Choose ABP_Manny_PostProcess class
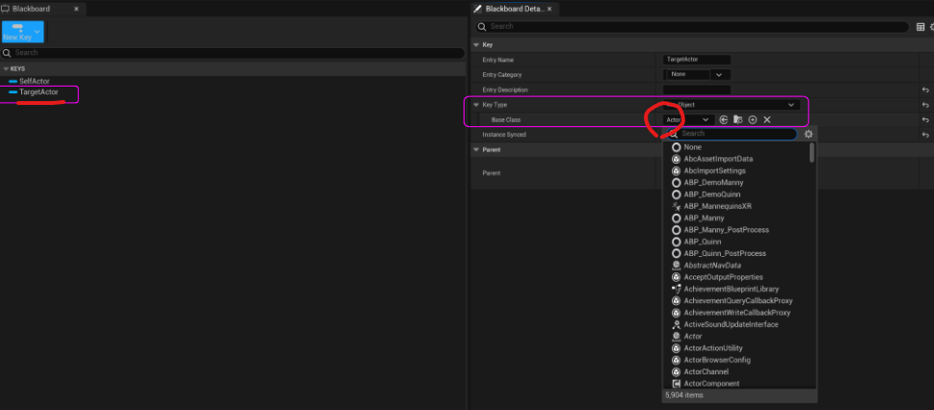This screenshot has width=934, height=410. point(727,230)
